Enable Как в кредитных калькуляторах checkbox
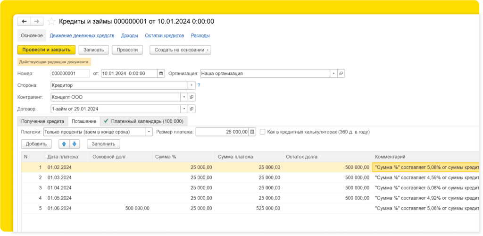483x236 pixels. coord(262,132)
